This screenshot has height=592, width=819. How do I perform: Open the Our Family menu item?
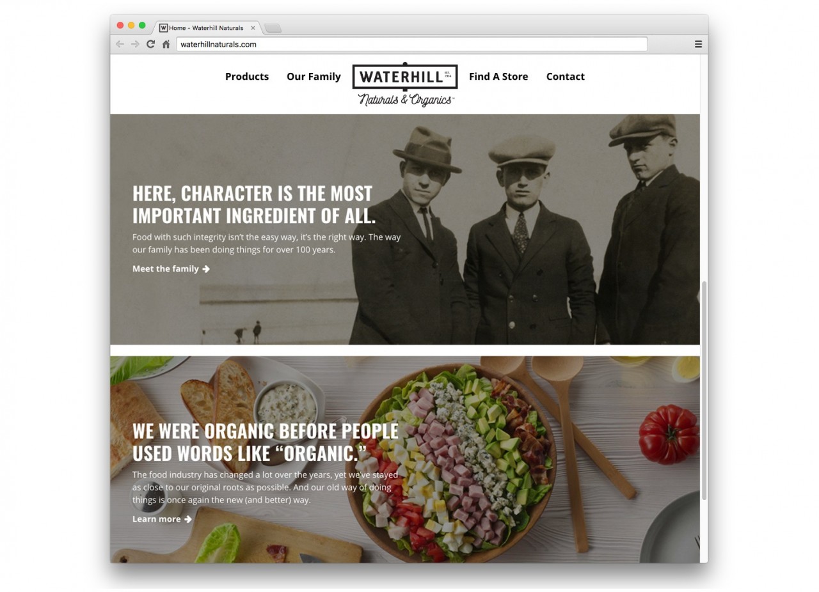(314, 77)
